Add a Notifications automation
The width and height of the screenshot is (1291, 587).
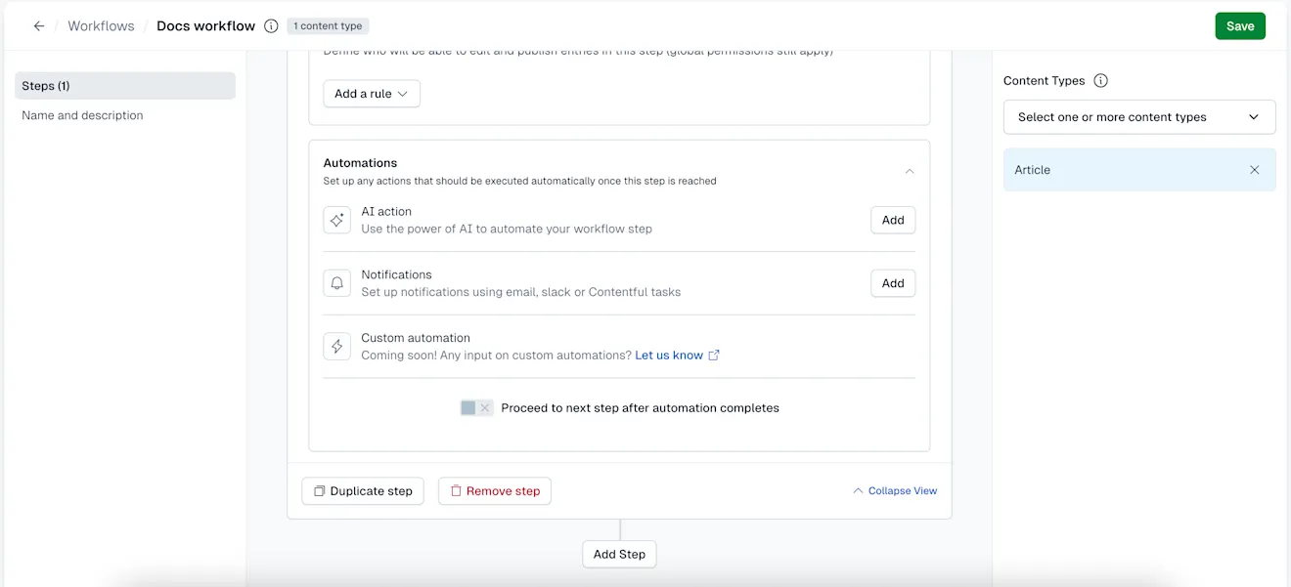[x=893, y=283]
